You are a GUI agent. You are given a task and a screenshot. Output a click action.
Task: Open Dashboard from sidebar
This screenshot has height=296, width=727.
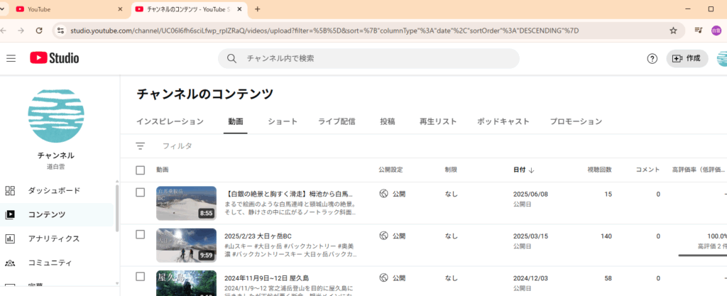tap(53, 190)
